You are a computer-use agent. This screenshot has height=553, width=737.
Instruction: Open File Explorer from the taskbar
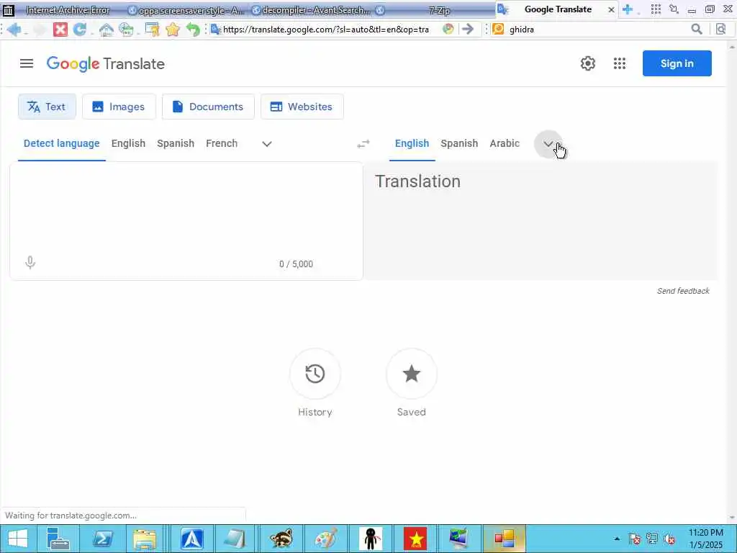(x=144, y=539)
